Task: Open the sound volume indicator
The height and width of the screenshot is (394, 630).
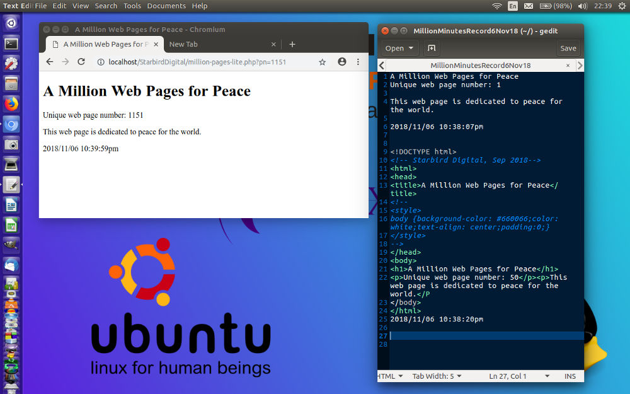Action: (x=583, y=6)
